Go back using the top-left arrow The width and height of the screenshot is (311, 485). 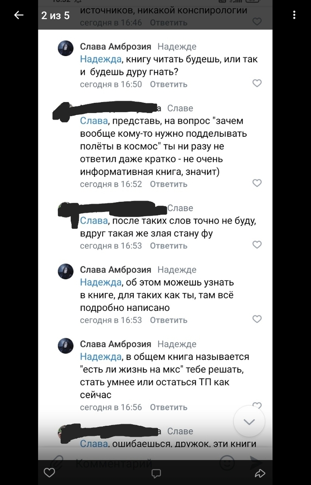point(19,16)
